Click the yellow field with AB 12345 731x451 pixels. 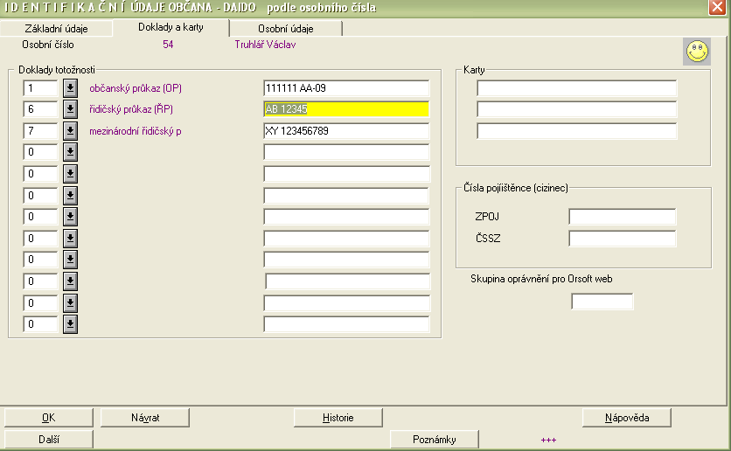point(346,109)
